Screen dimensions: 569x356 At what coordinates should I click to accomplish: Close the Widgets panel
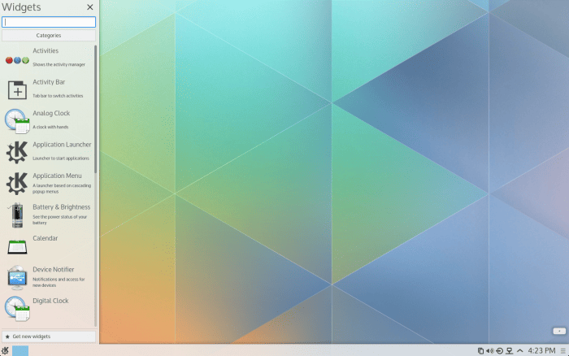[89, 7]
